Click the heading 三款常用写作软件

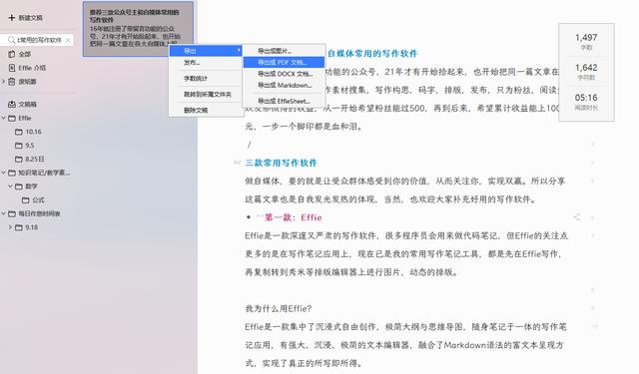pos(281,163)
